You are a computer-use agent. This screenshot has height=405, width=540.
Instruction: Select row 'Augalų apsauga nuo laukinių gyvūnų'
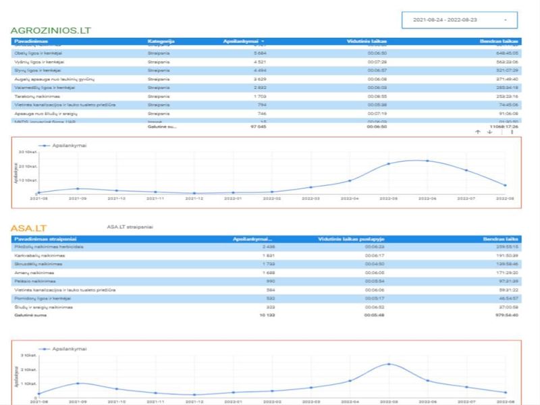[x=266, y=79]
